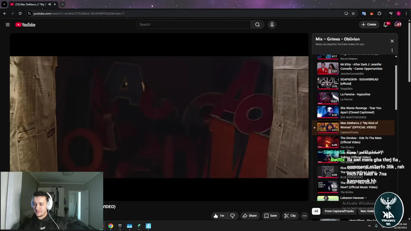Image resolution: width=411 pixels, height=231 pixels.
Task: Dislike this video
Action: pyautogui.click(x=233, y=216)
